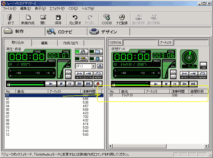This screenshot has width=213, height=158.
Task: Select the CD input source button
Action: 81,52
